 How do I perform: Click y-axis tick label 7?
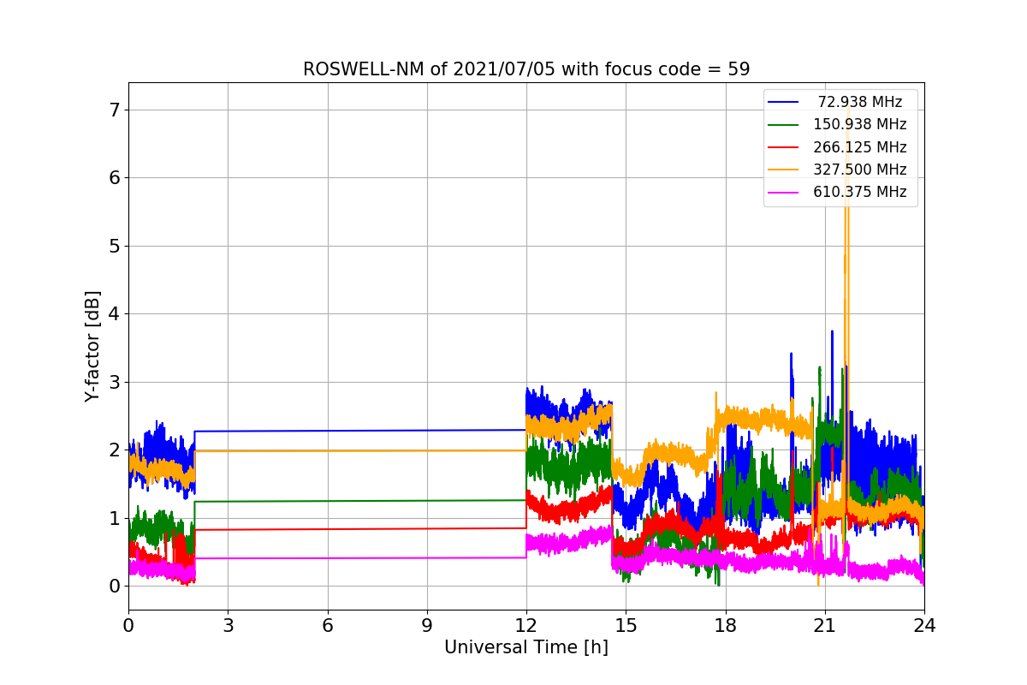tap(115, 110)
